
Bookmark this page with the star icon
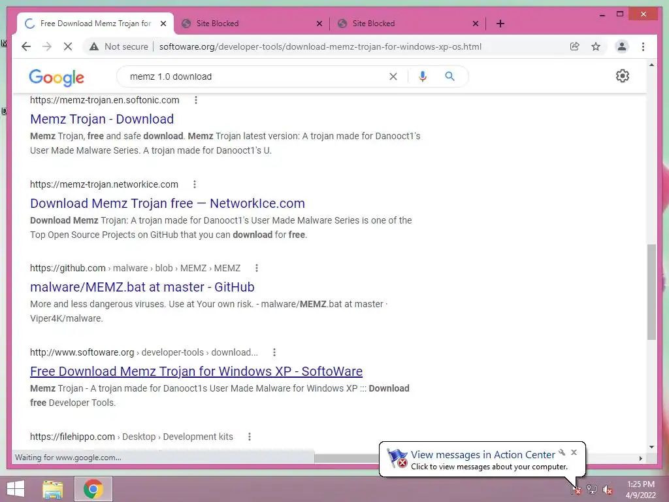click(x=596, y=46)
